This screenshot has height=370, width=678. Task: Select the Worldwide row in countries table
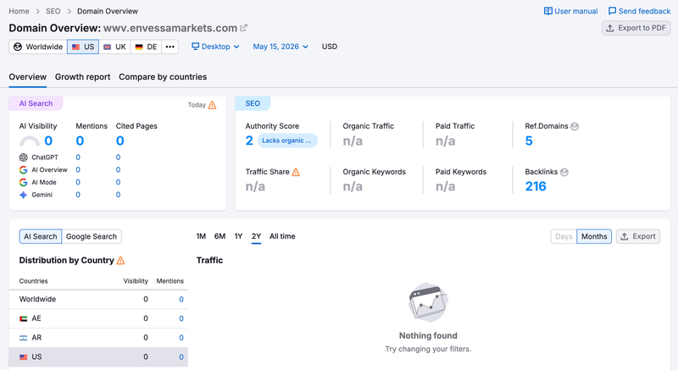click(98, 299)
